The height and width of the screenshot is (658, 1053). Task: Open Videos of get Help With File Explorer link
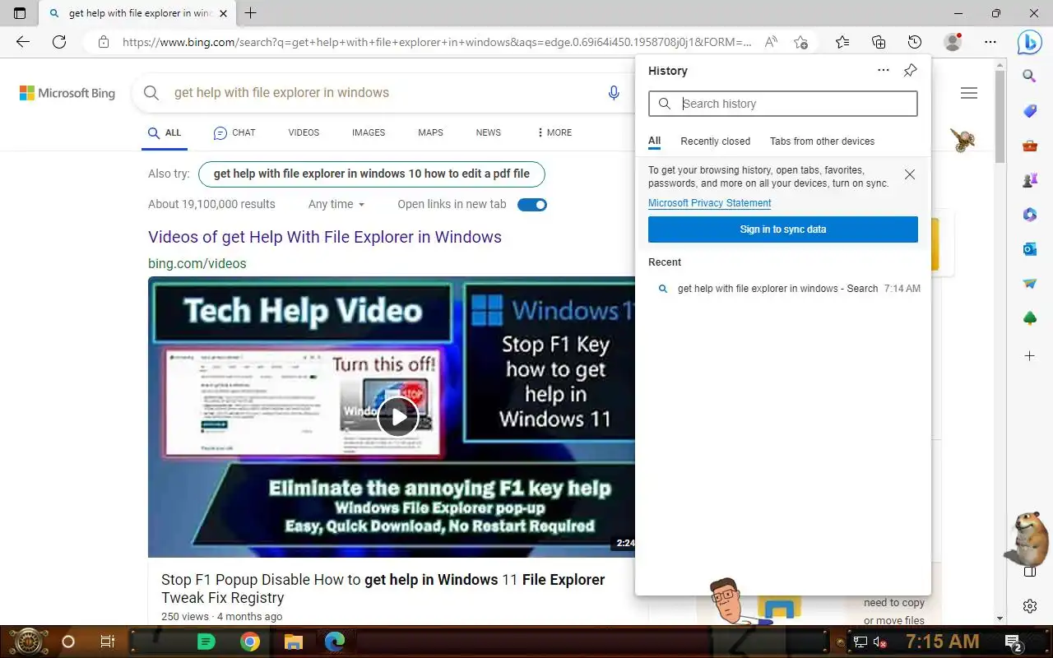pyautogui.click(x=325, y=237)
